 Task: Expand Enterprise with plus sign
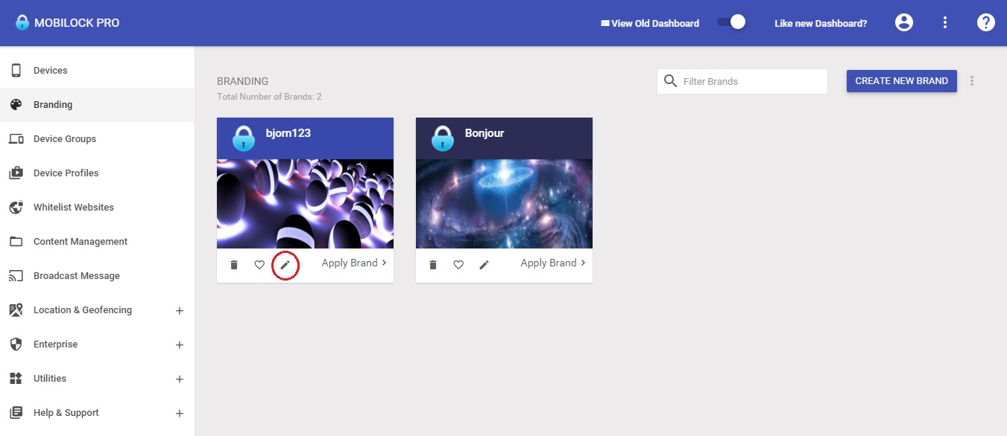179,345
